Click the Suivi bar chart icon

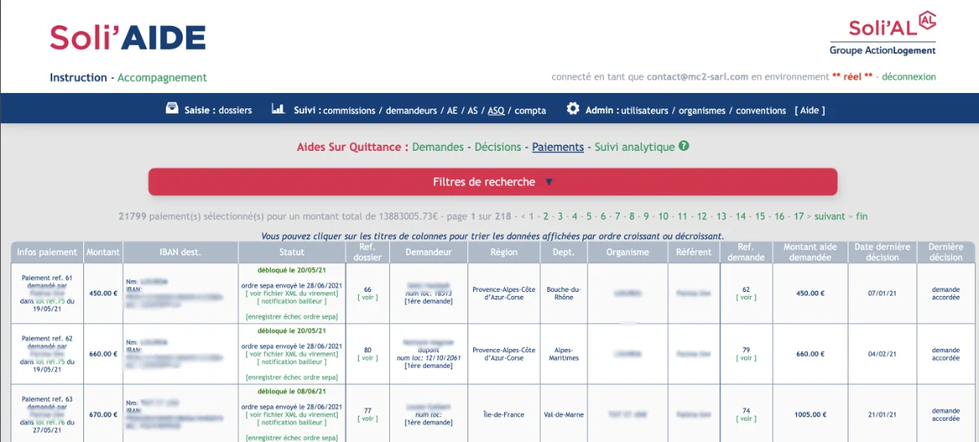(277, 109)
